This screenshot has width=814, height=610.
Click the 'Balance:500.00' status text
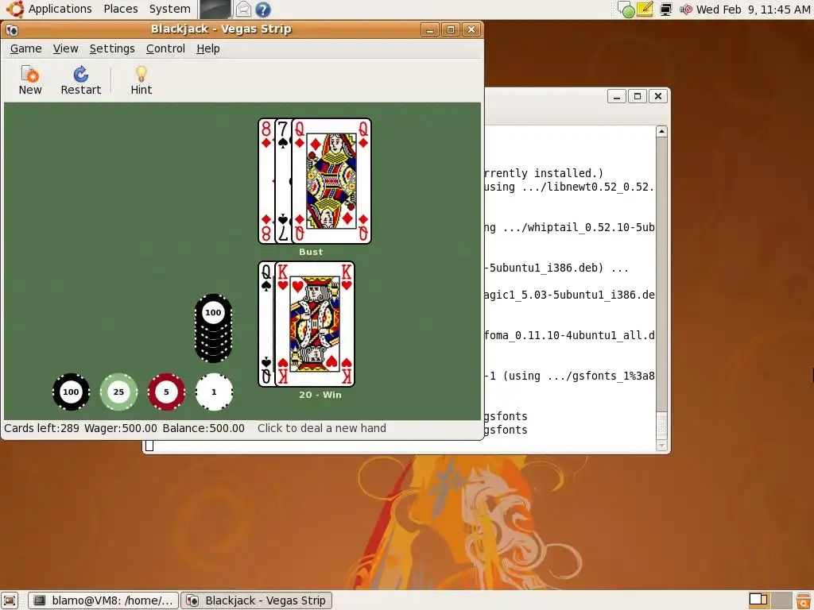(x=203, y=428)
